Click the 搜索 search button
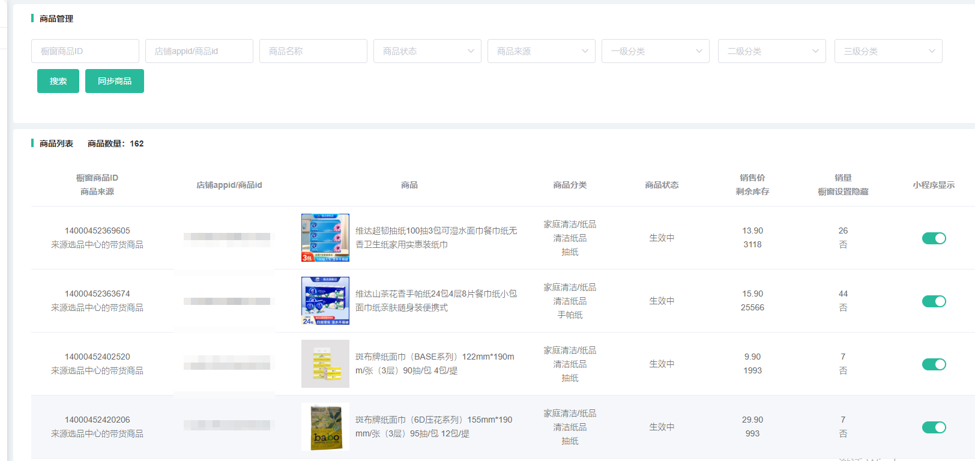This screenshot has height=461, width=975. click(58, 81)
